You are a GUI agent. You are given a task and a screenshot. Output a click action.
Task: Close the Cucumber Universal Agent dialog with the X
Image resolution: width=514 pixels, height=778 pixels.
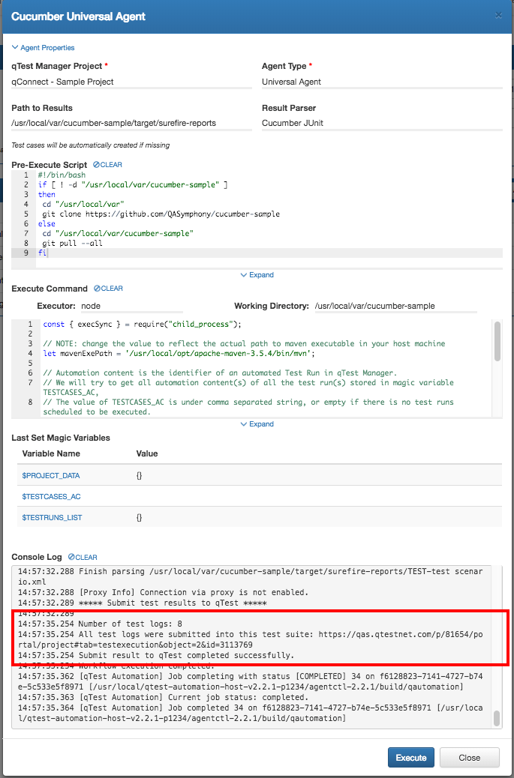click(498, 16)
